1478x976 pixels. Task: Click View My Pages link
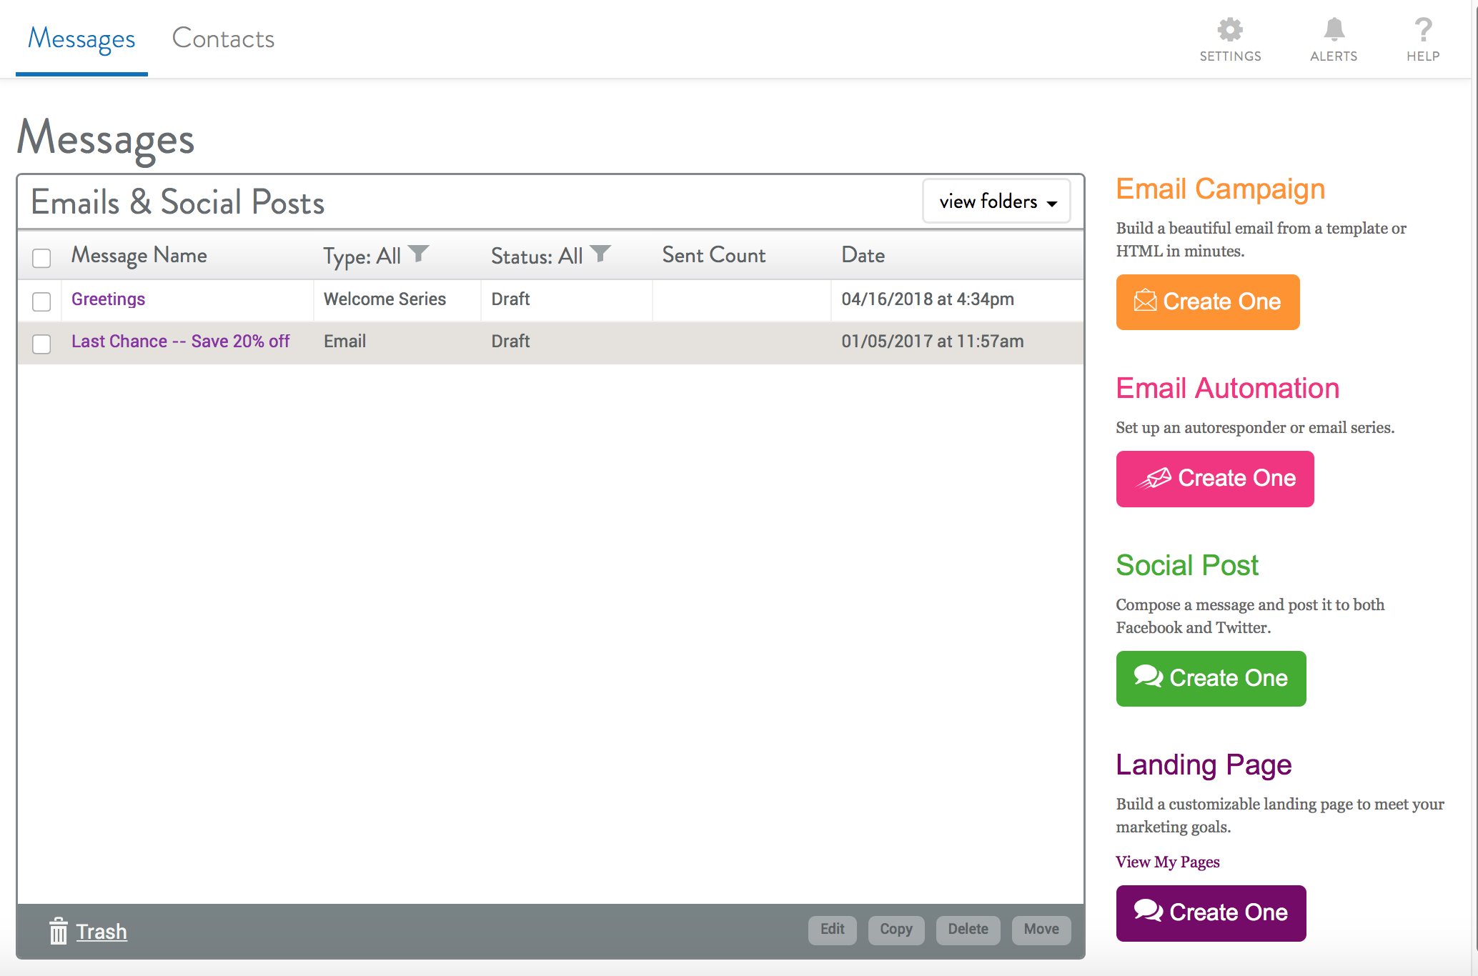(x=1167, y=862)
